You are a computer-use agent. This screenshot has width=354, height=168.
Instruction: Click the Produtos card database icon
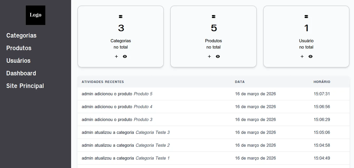tap(213, 16)
